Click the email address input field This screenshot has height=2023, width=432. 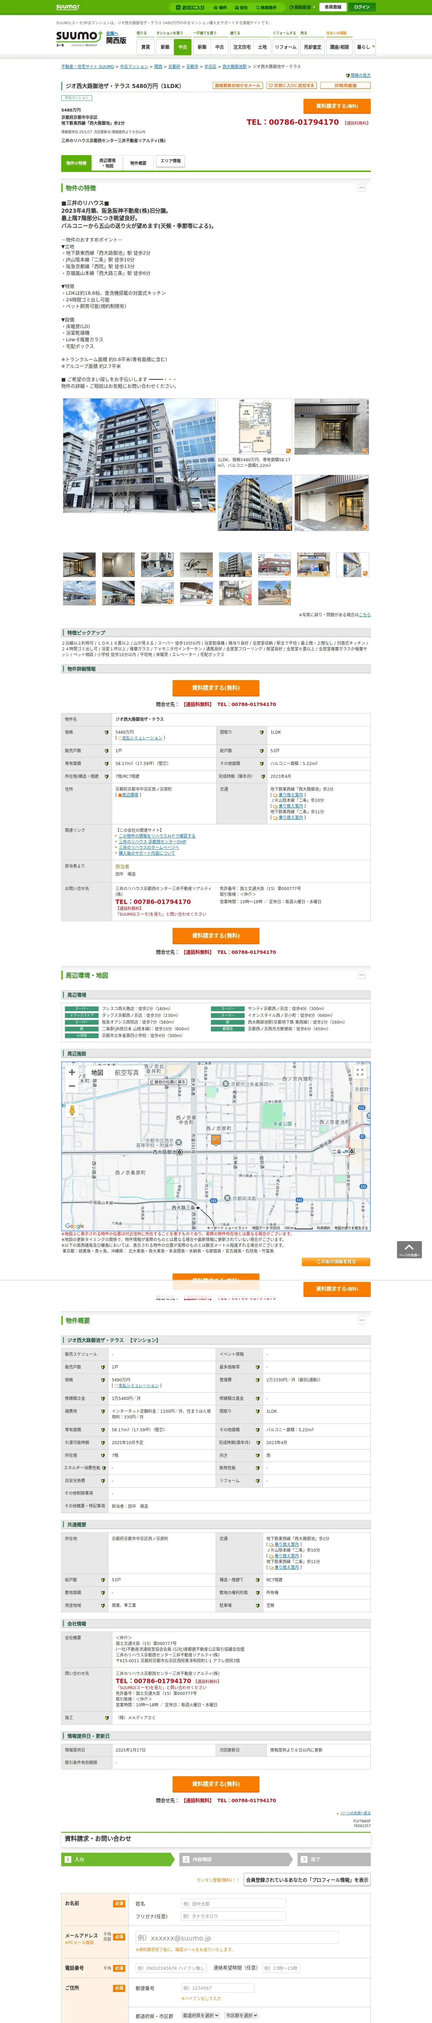click(x=237, y=1937)
